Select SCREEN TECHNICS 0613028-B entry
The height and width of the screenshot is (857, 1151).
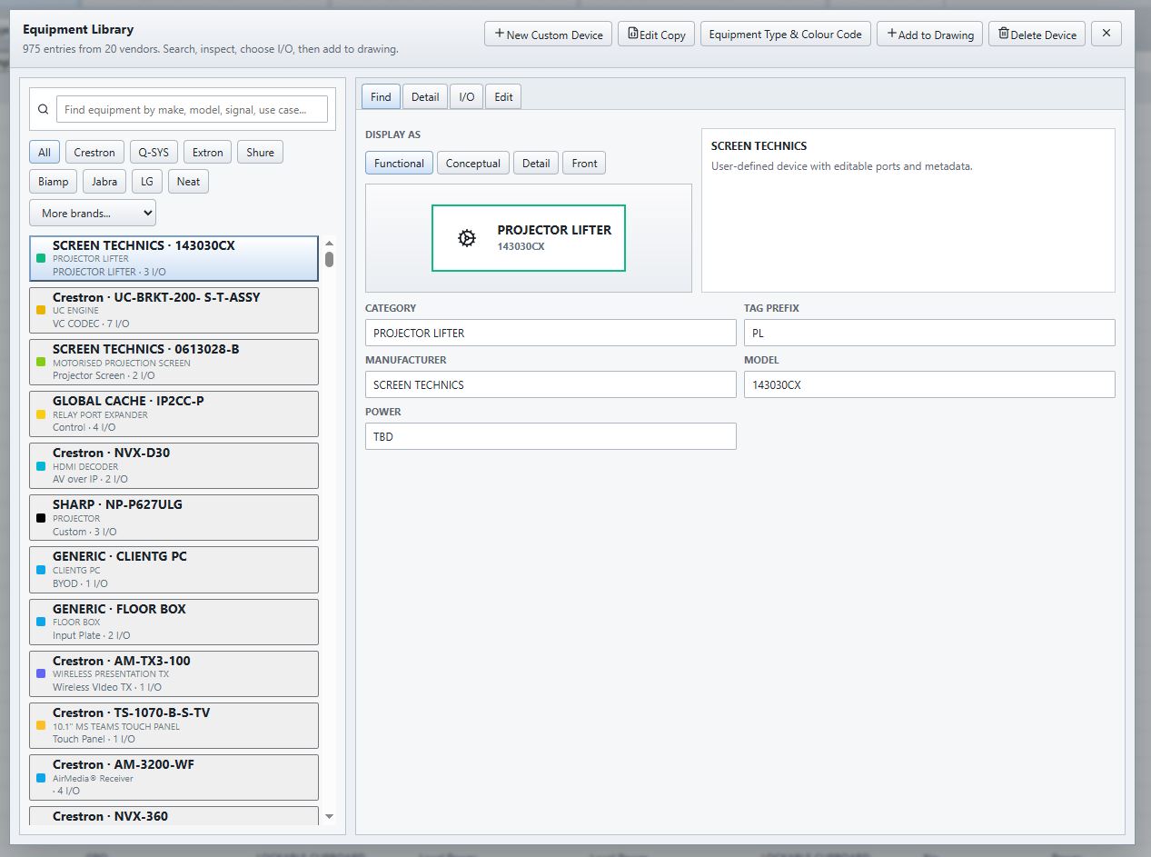pos(174,362)
